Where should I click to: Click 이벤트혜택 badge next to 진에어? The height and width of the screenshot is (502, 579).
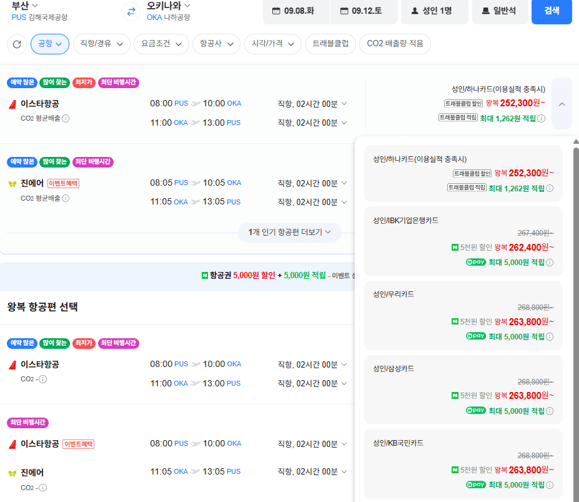pos(64,183)
